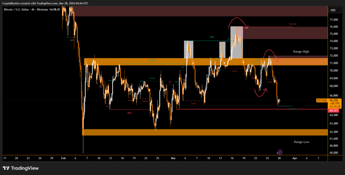
Task: Select the Range High text annotation
Action: (x=301, y=52)
